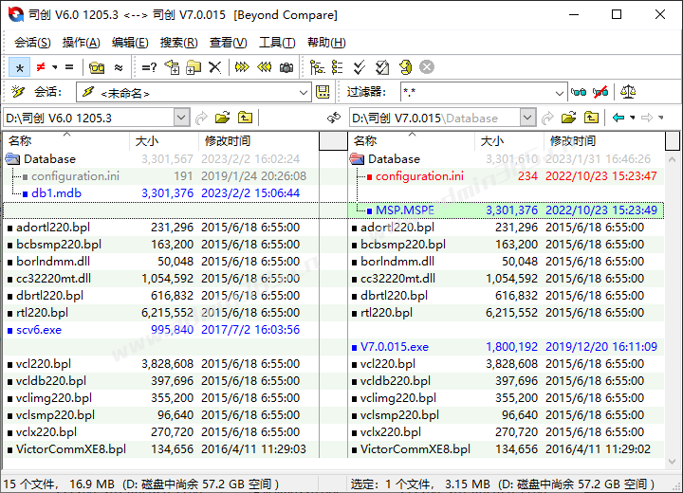Screen dimensions: 683x493
Task: Click the camera snapshot icon
Action: [x=286, y=67]
